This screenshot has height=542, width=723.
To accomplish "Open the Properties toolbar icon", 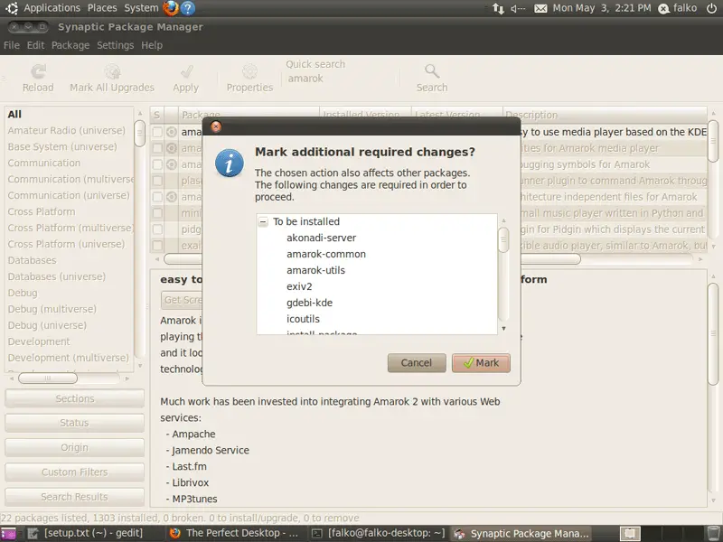I will pos(249,72).
